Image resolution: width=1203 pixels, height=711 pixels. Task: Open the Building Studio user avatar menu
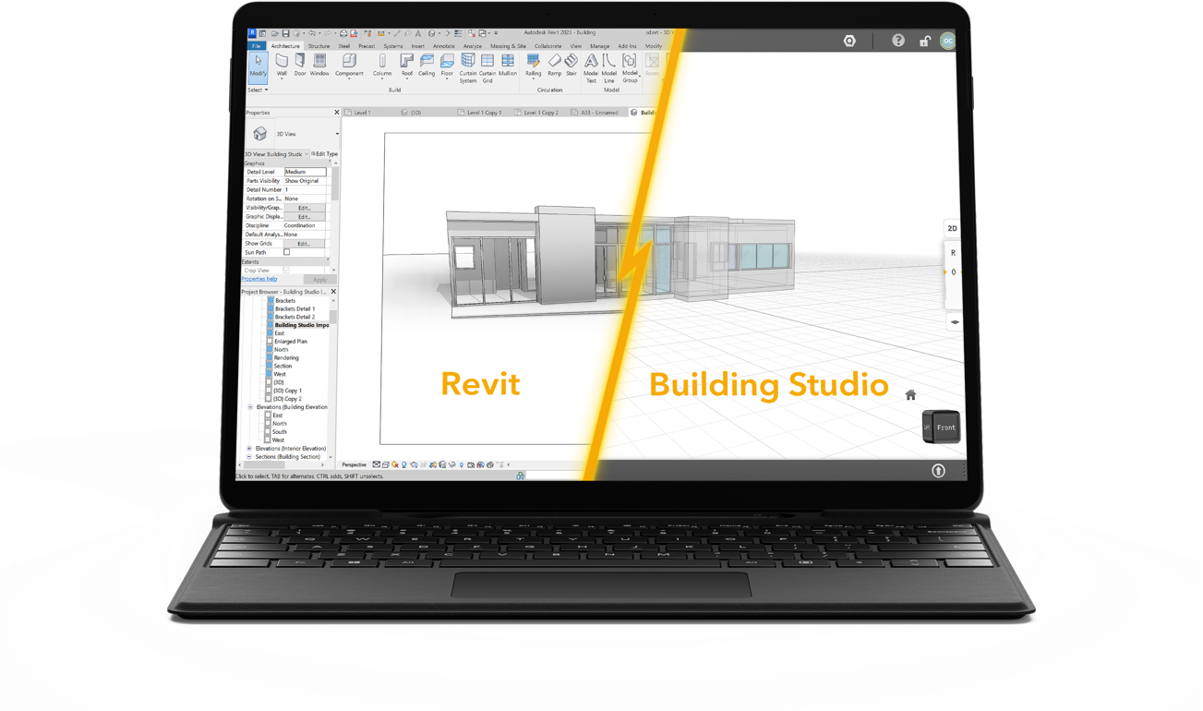(947, 41)
